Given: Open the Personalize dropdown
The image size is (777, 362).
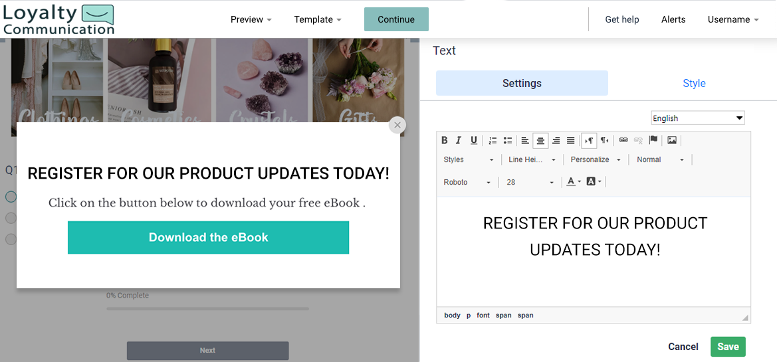Looking at the screenshot, I should coord(595,159).
